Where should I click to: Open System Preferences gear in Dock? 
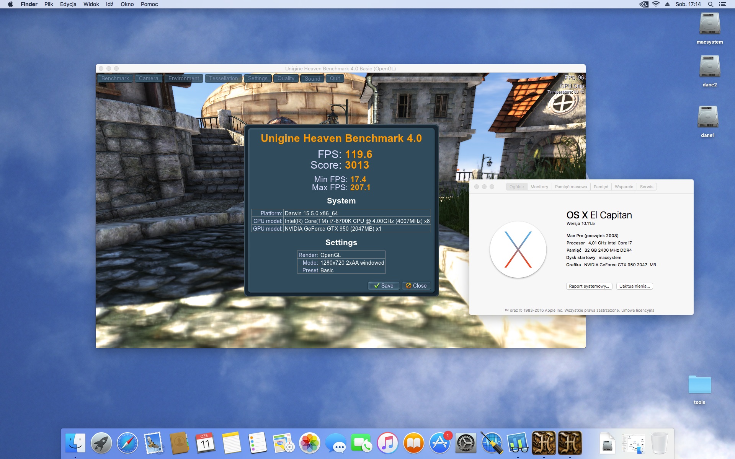tap(465, 443)
